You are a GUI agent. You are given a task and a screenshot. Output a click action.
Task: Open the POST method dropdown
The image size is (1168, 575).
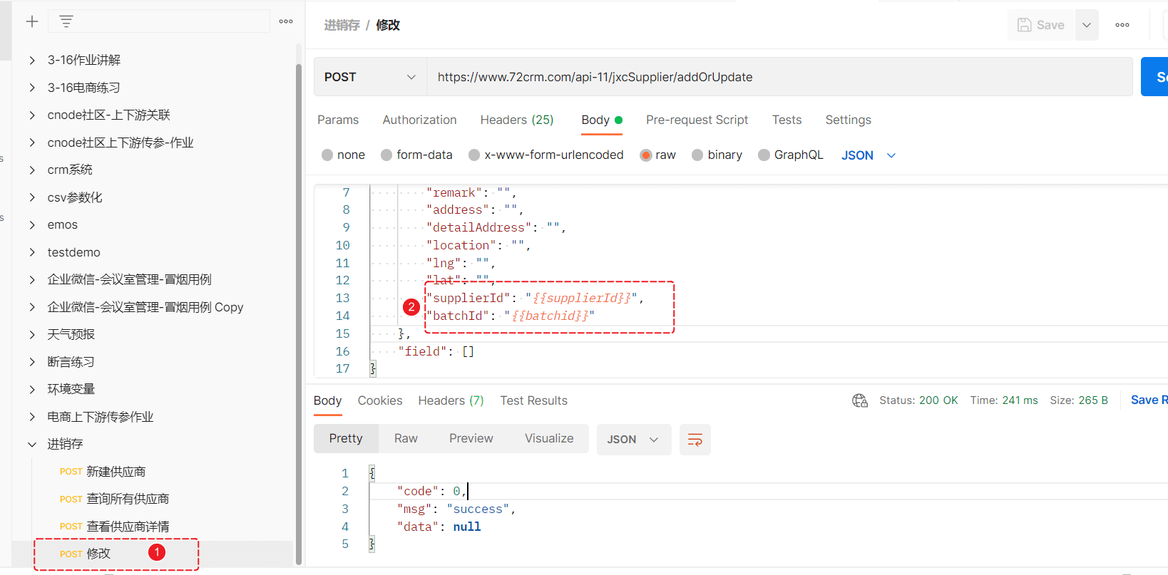click(x=370, y=77)
